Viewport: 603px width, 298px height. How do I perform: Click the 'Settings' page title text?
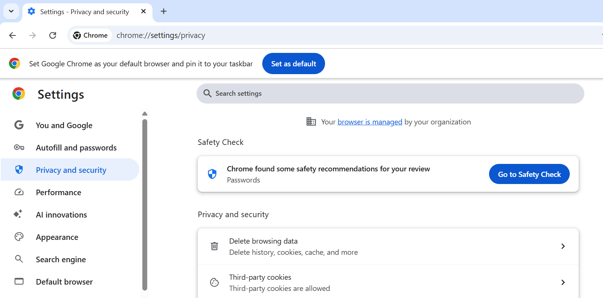pyautogui.click(x=61, y=95)
